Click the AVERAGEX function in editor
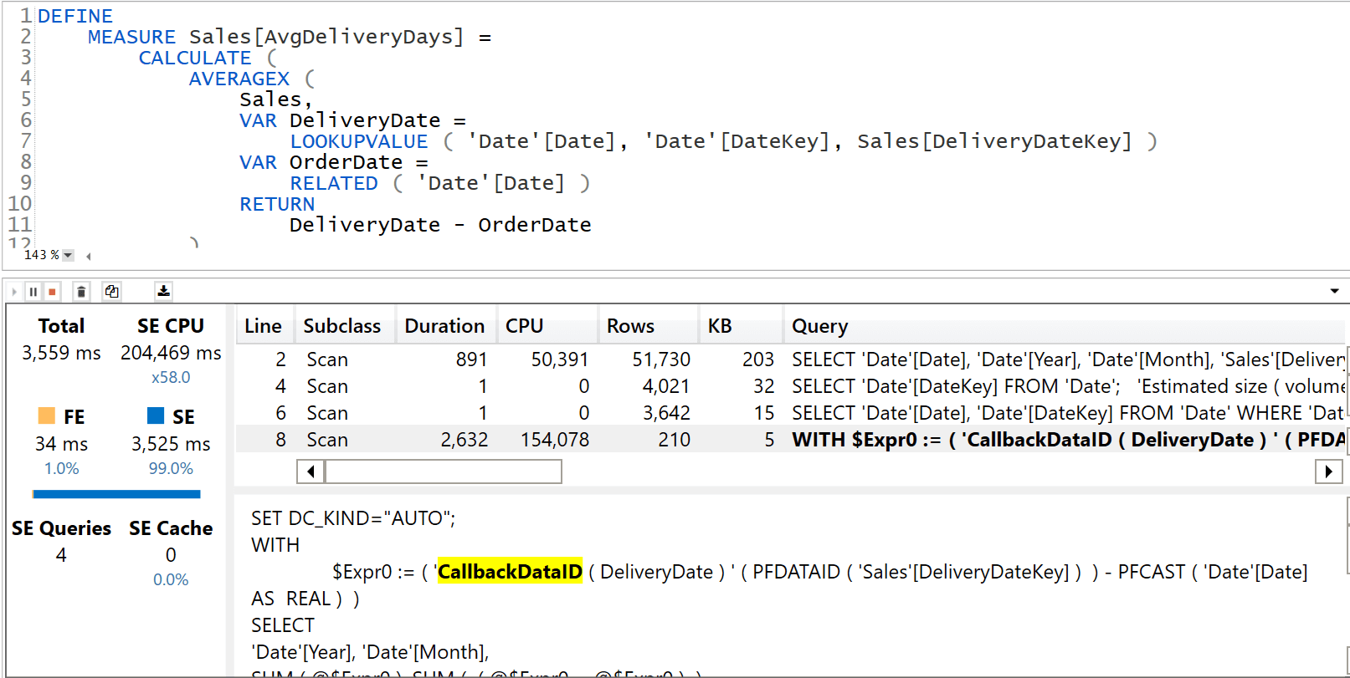This screenshot has width=1350, height=678. click(x=239, y=79)
